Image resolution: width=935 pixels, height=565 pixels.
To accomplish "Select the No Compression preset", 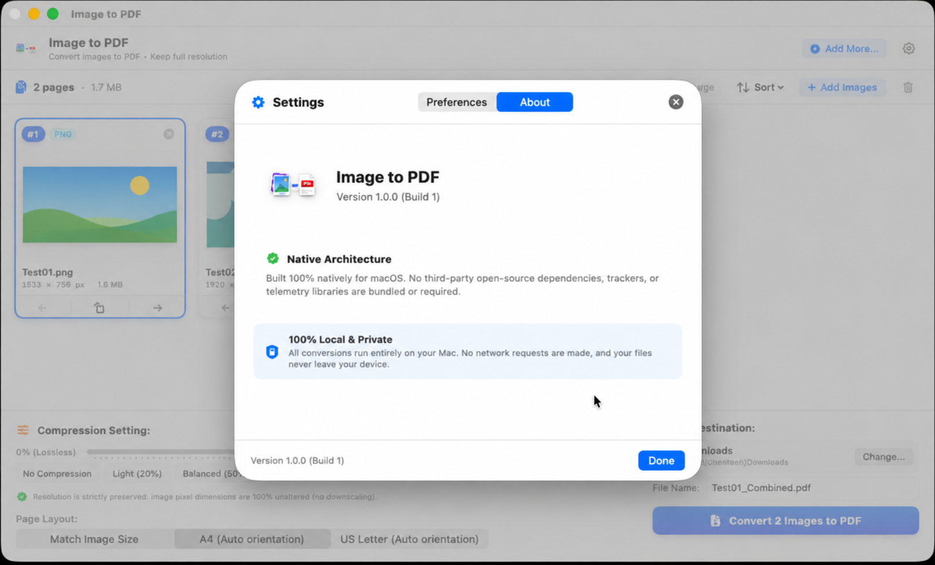I will pos(57,473).
